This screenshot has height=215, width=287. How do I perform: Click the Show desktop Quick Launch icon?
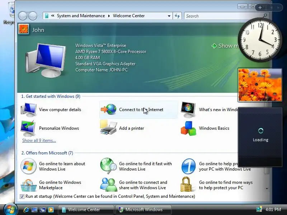coord(34,210)
